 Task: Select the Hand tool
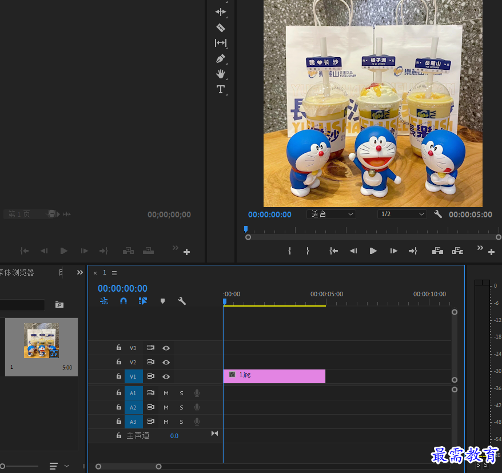tap(221, 74)
